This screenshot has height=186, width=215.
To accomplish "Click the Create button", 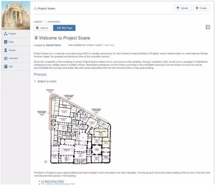I will 201,8.
